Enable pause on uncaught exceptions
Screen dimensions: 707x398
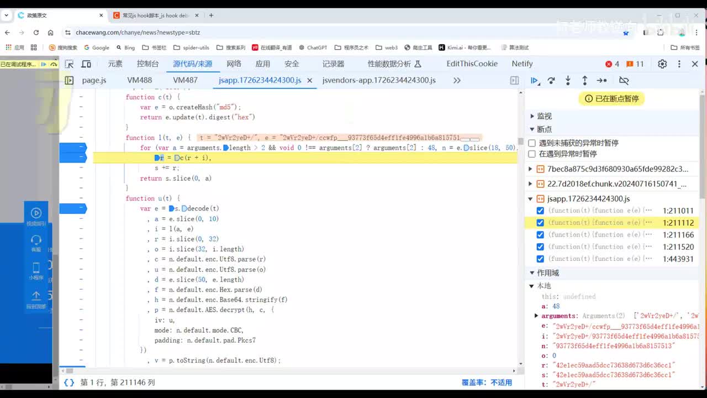pos(532,143)
